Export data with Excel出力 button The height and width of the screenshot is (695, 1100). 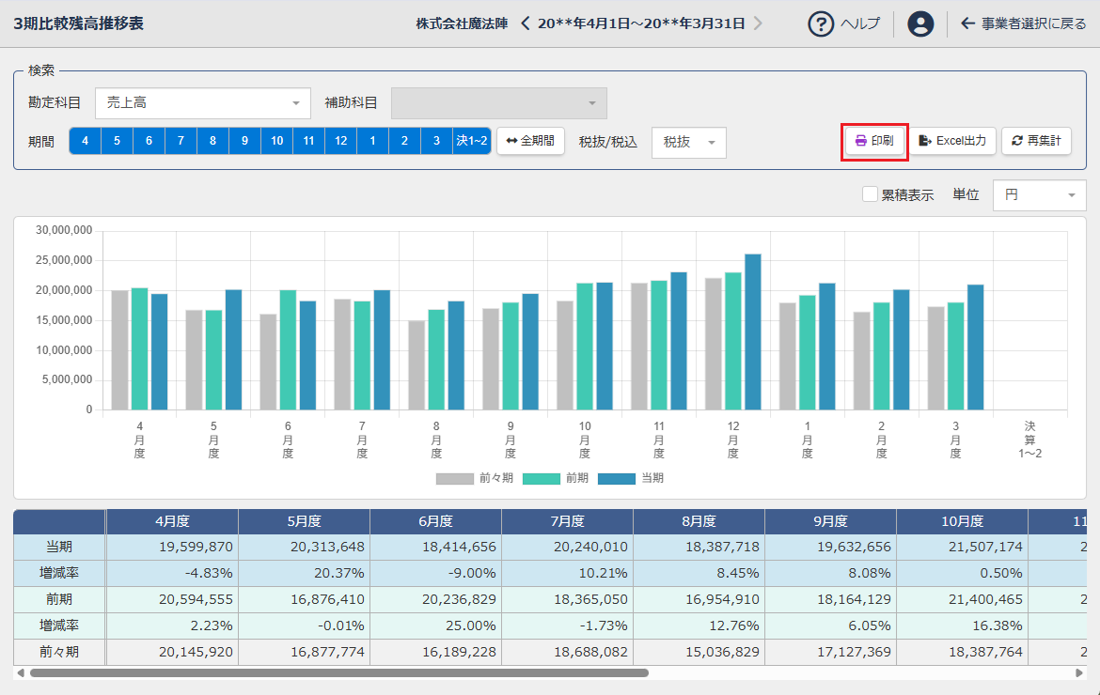951,141
